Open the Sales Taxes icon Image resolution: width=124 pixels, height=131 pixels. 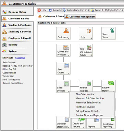(108, 33)
